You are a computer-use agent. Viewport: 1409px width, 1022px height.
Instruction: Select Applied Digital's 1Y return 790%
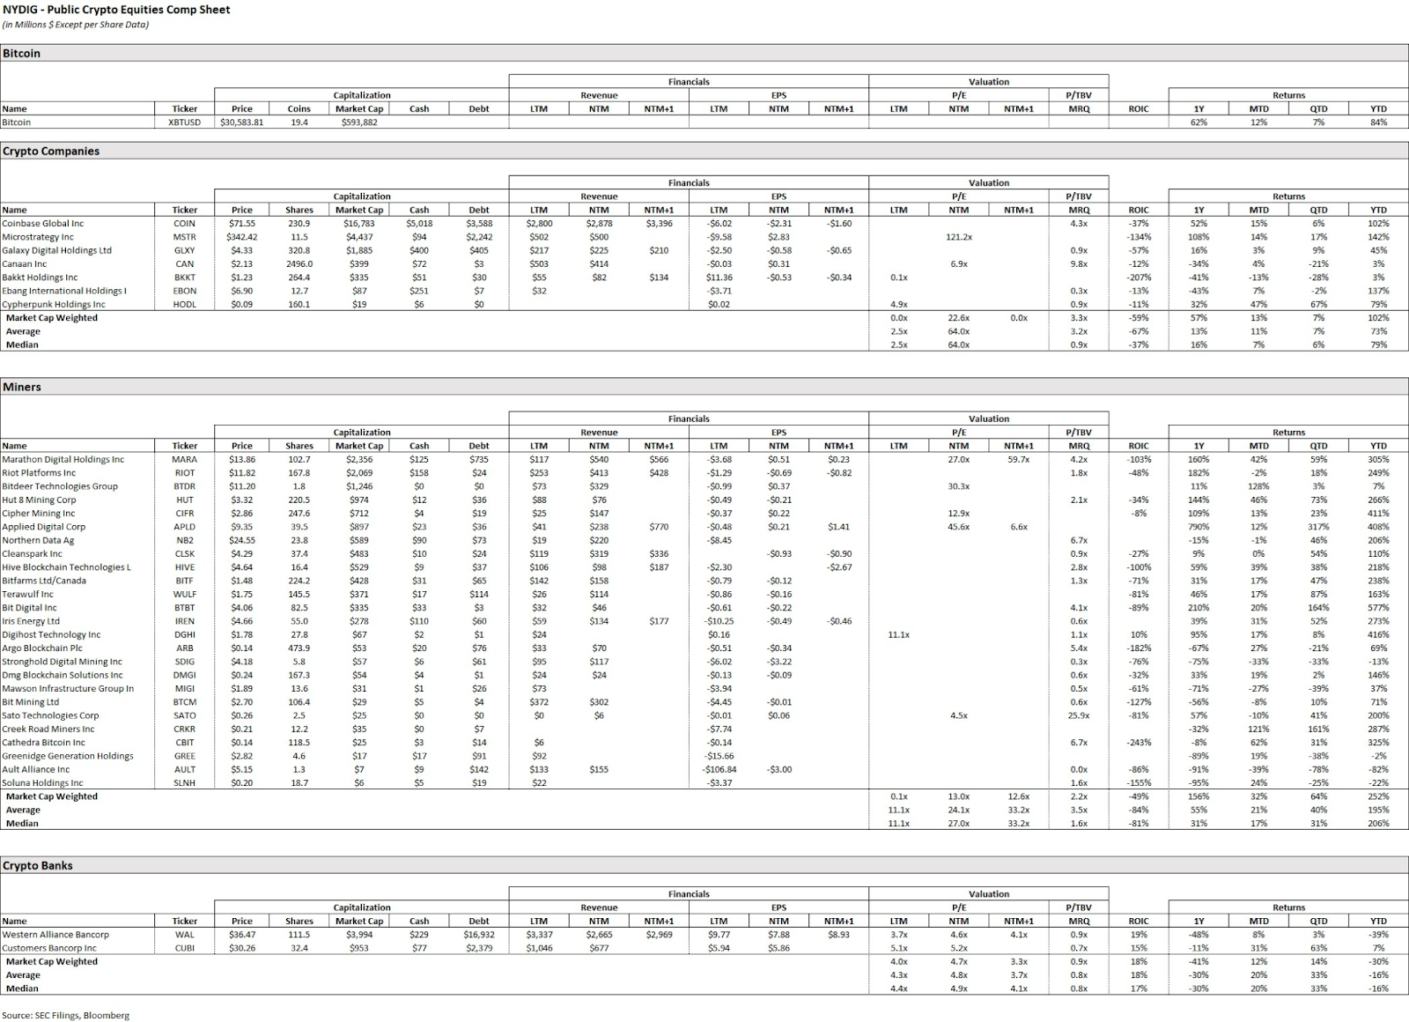(1199, 527)
